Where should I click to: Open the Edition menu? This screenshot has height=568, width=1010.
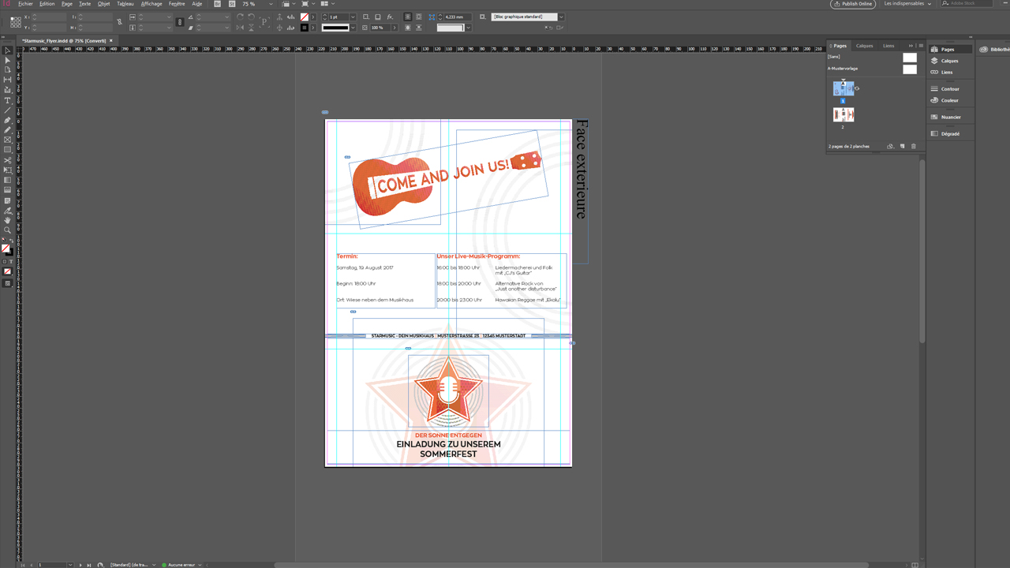point(47,4)
